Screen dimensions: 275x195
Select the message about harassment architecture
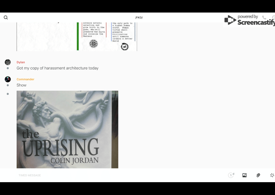click(x=57, y=68)
